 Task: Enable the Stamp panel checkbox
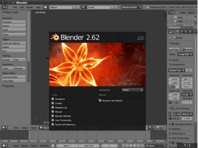[173, 143]
